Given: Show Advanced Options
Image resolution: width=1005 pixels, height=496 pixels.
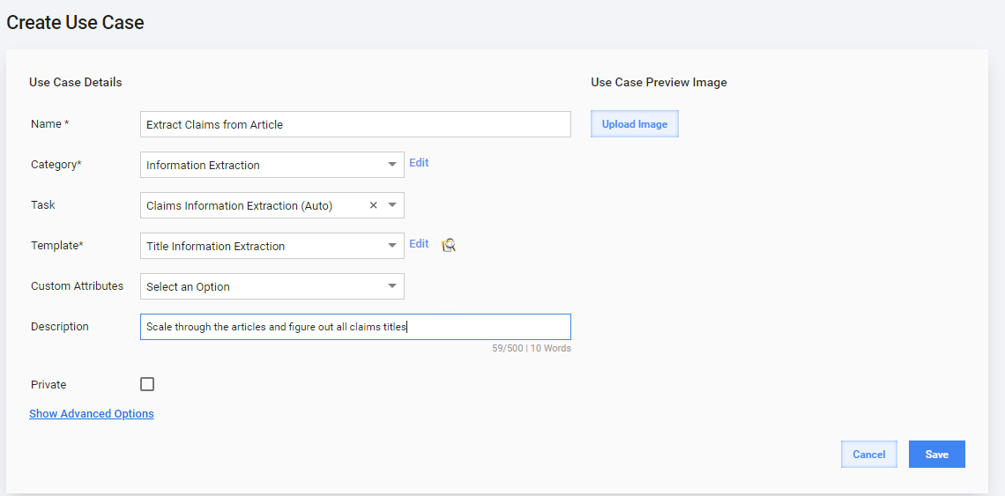Looking at the screenshot, I should coord(92,414).
